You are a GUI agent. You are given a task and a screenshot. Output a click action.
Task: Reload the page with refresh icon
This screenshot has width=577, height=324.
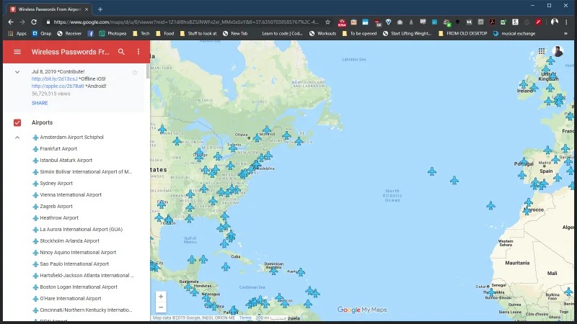click(34, 22)
